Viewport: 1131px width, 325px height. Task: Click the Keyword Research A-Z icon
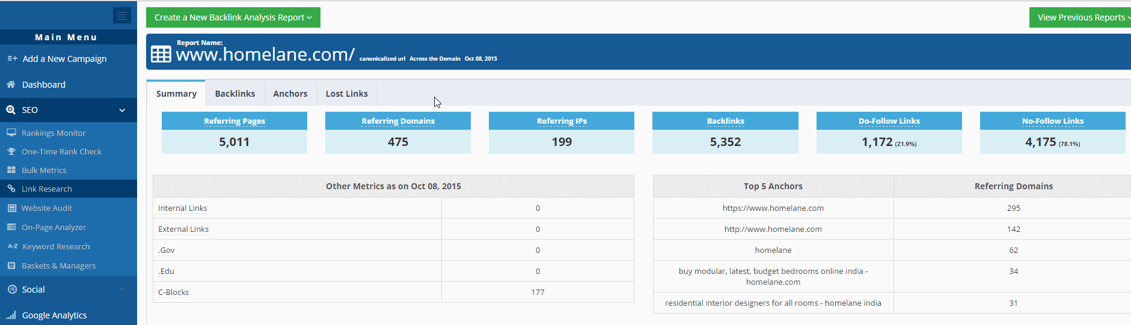(x=12, y=246)
